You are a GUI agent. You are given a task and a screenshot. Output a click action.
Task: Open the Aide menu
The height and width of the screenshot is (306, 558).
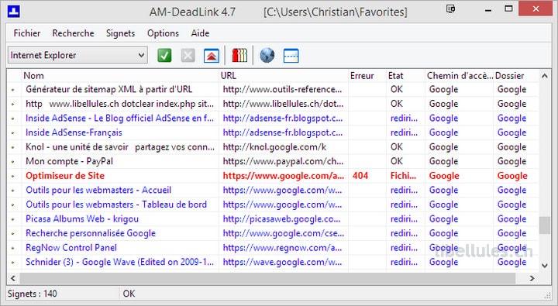click(200, 33)
